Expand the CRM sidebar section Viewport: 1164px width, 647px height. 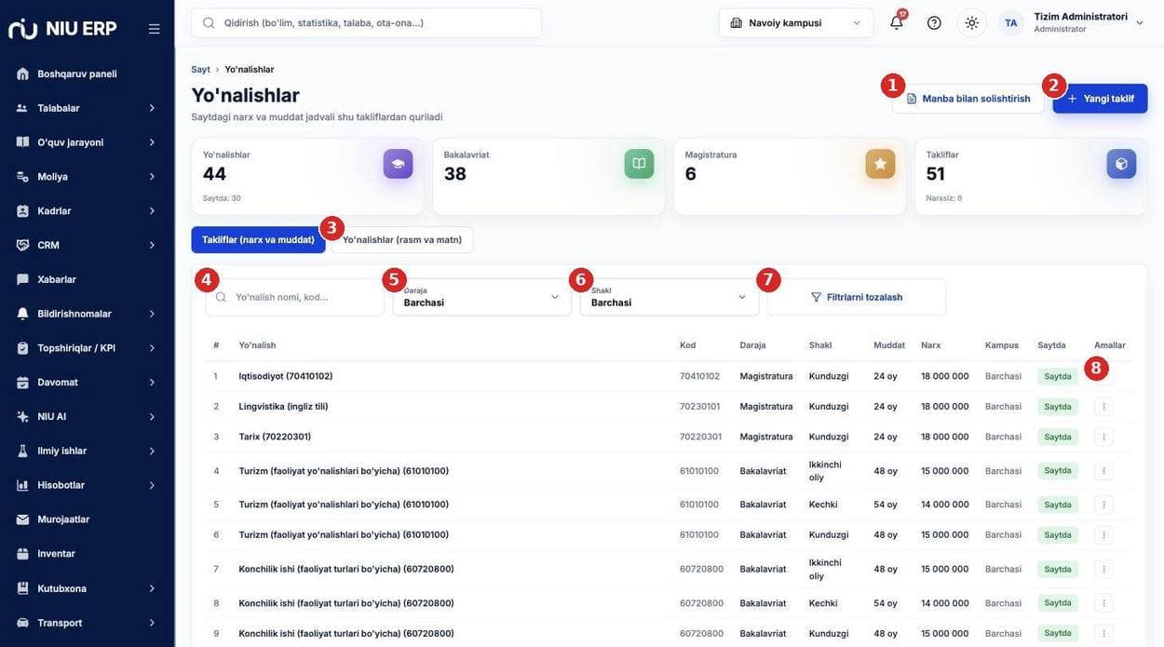87,245
